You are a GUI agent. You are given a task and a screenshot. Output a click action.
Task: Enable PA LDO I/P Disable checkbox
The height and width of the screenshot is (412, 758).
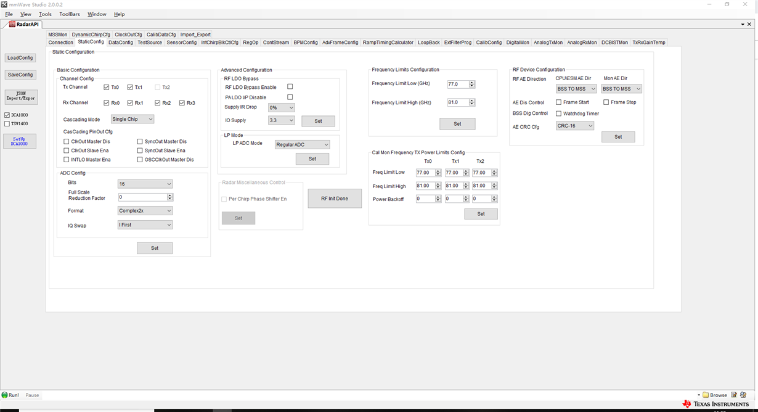coord(290,97)
